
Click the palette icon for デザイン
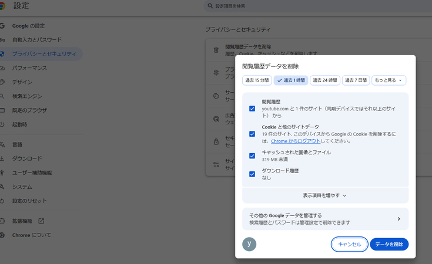pos(2,82)
